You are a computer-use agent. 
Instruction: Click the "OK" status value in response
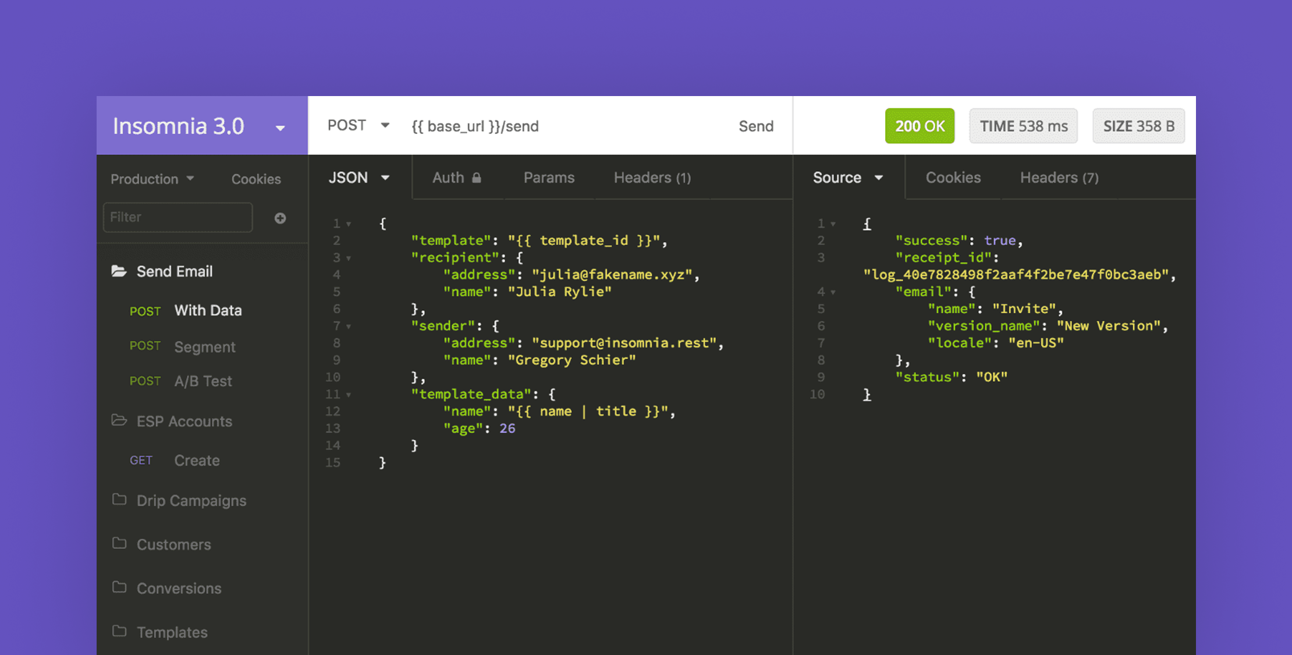(992, 377)
